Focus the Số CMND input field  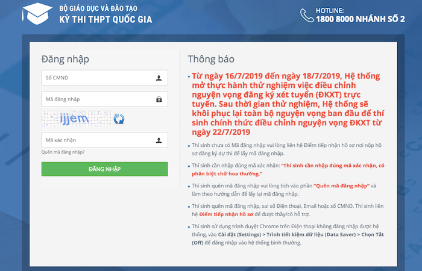(96, 78)
